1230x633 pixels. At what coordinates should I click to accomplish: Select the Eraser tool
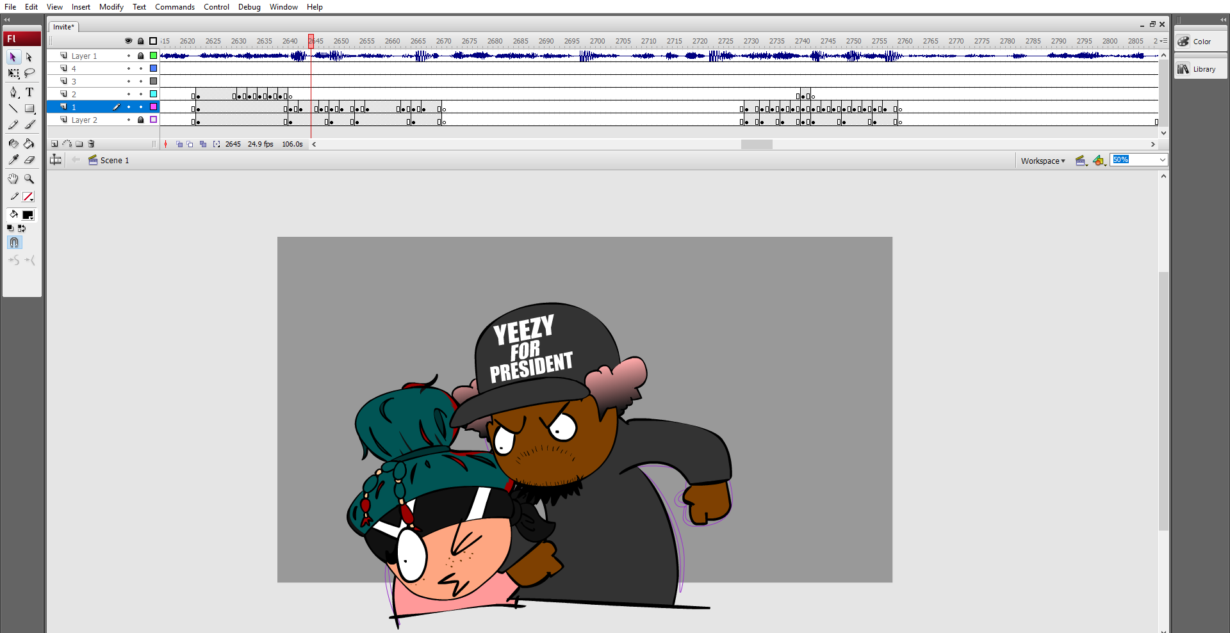[29, 159]
